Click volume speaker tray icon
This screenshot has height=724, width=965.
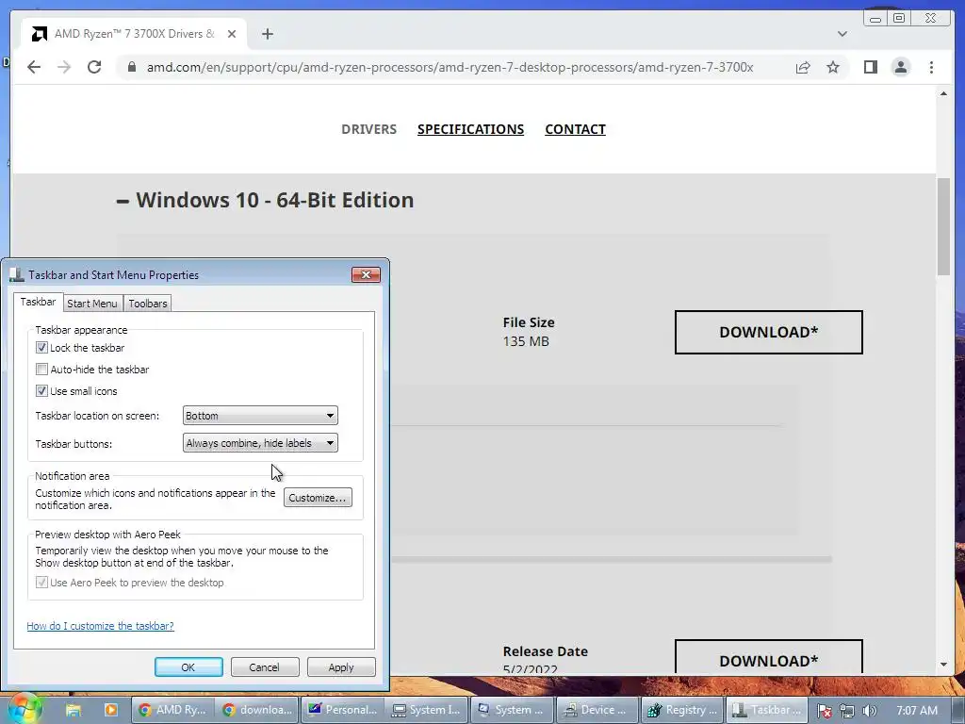click(x=869, y=711)
